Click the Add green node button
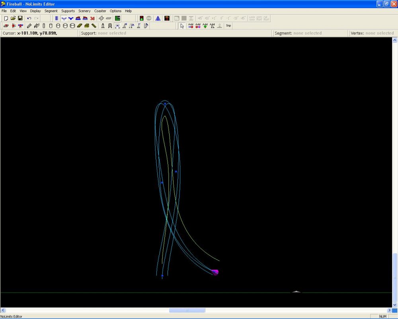The image size is (398, 319). [205, 26]
